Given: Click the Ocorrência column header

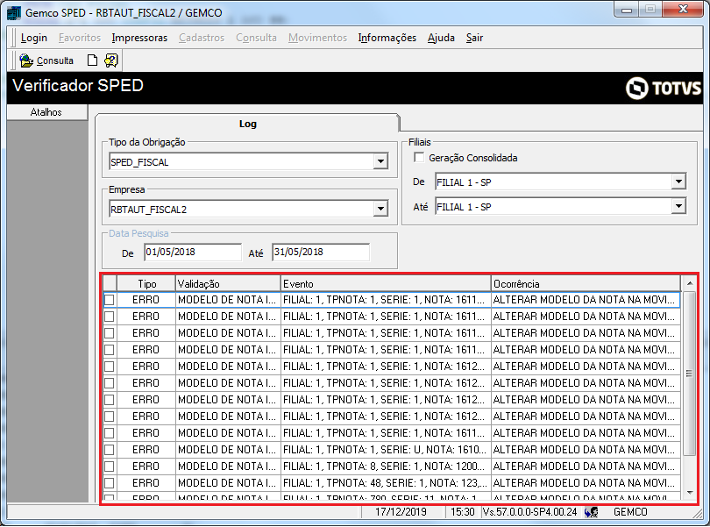Looking at the screenshot, I should pyautogui.click(x=586, y=283).
